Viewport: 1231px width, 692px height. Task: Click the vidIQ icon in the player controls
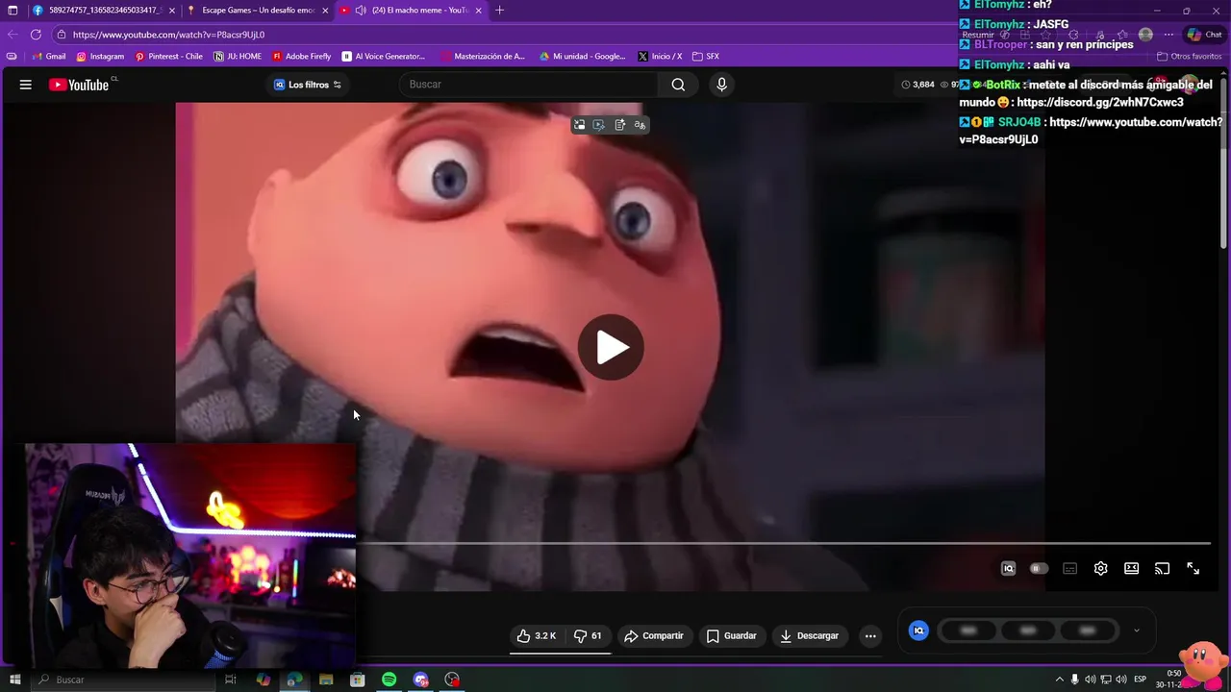pos(1008,568)
